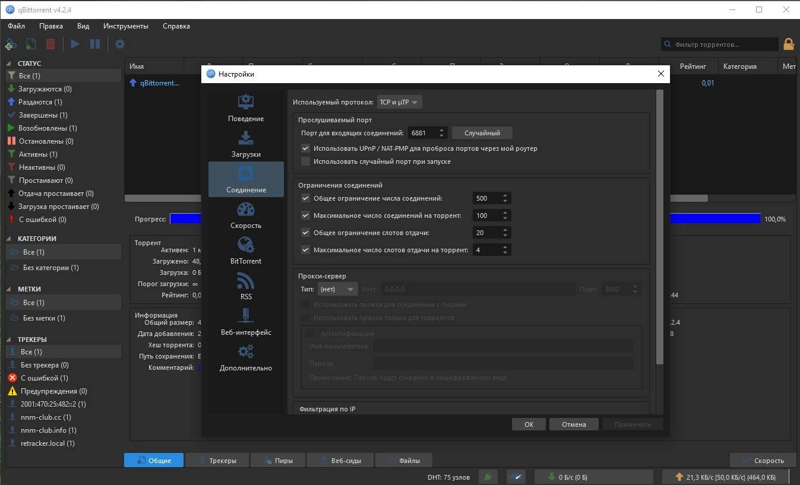This screenshot has height=485, width=800.
Task: Click the add torrent file toolbar icon
Action: pyautogui.click(x=30, y=44)
